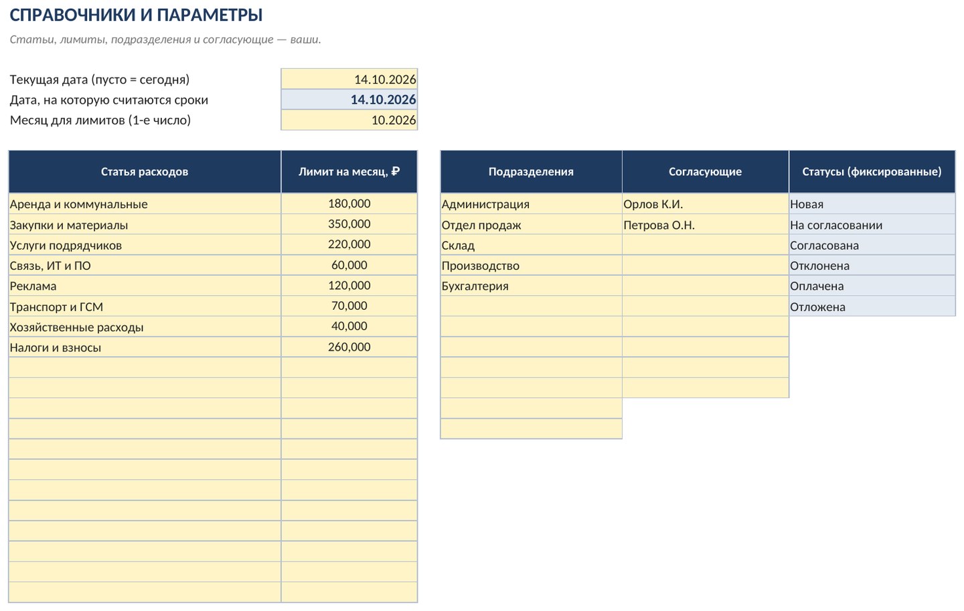Select approver 'Орлов К.И.' cell

click(x=706, y=203)
